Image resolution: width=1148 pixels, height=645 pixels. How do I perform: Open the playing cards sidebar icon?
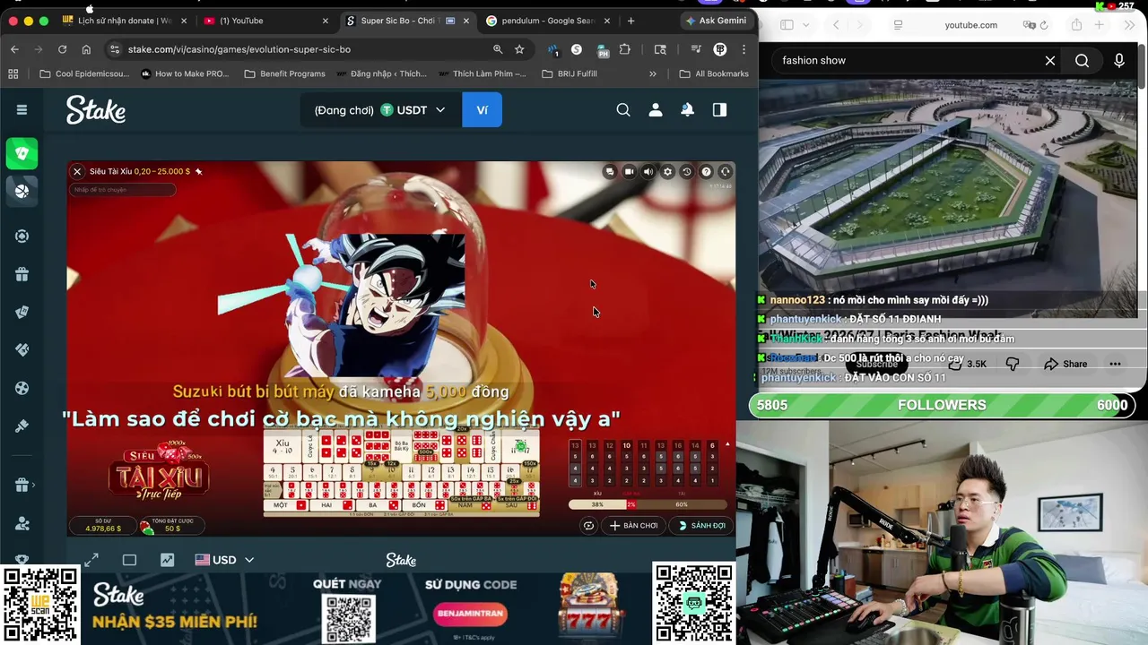click(22, 312)
